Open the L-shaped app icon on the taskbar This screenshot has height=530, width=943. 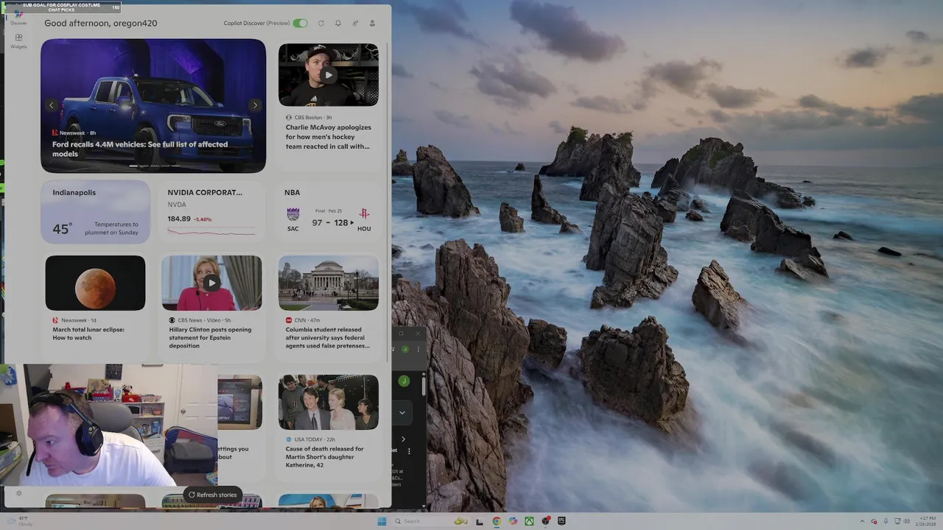coord(480,521)
